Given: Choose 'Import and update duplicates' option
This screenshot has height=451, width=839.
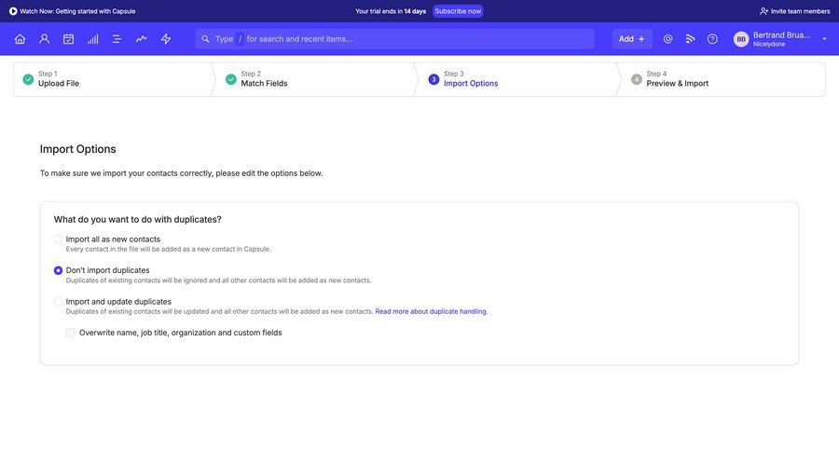Looking at the screenshot, I should tap(59, 302).
